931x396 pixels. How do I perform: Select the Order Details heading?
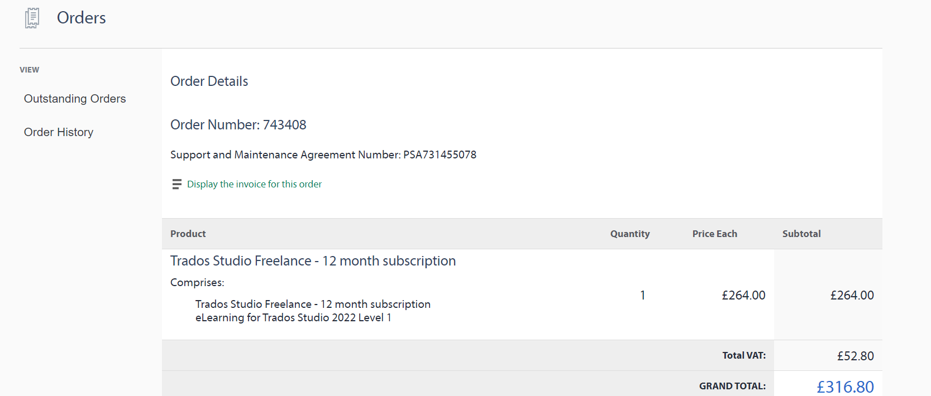click(x=209, y=81)
